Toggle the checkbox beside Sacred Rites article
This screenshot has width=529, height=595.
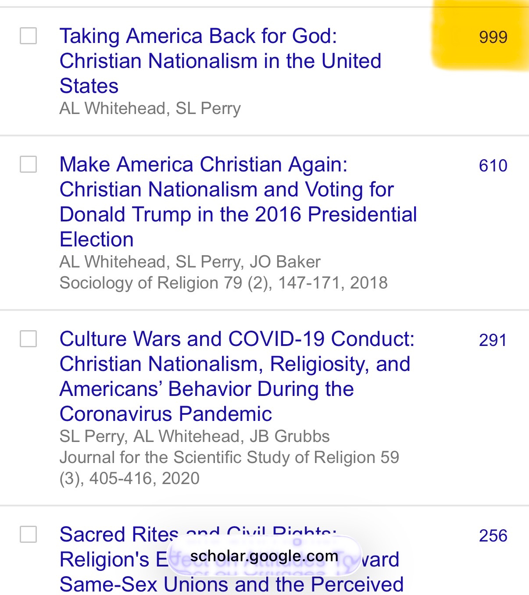tap(29, 534)
